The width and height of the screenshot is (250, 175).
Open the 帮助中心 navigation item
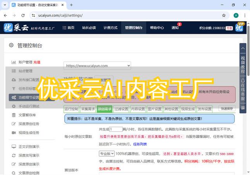[157, 28]
